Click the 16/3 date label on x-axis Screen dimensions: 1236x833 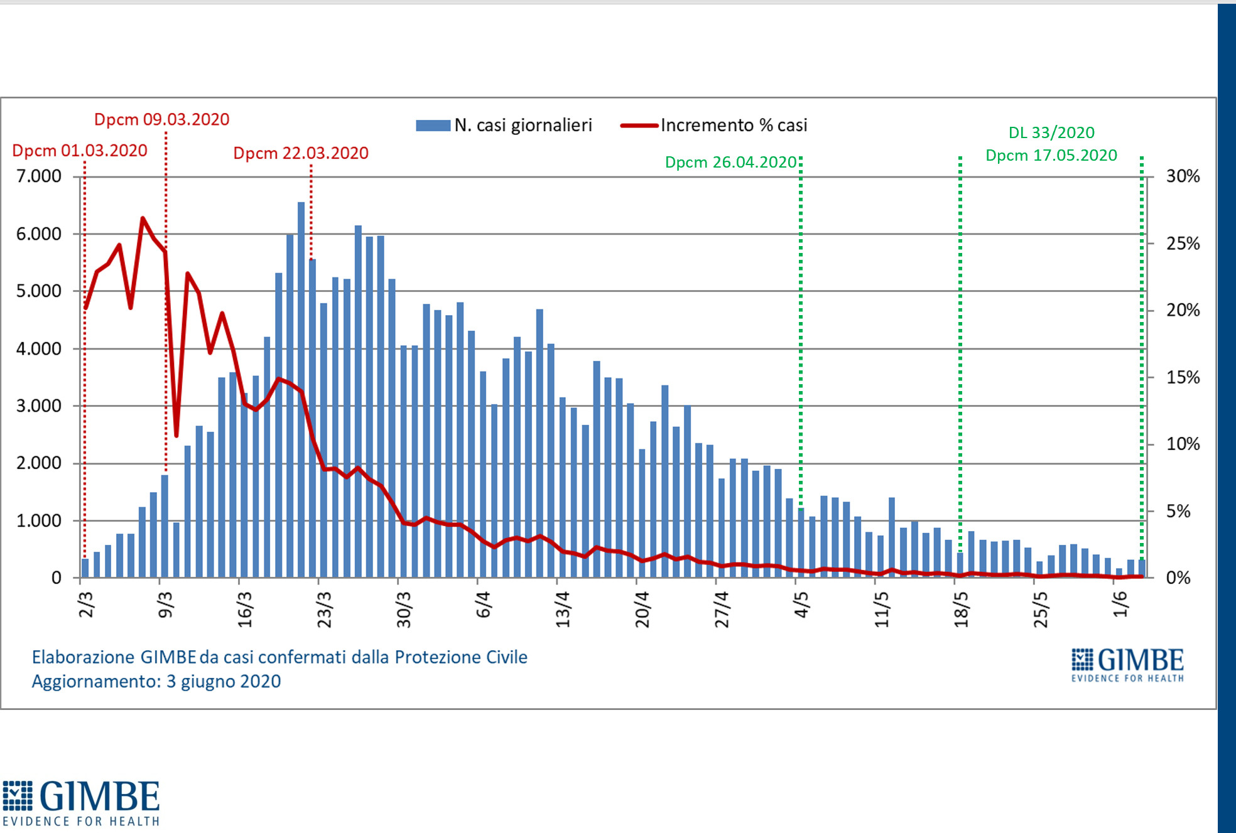(x=245, y=609)
